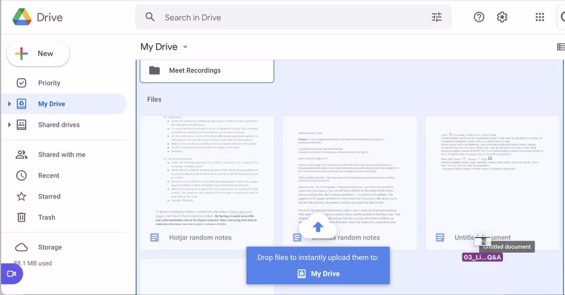
Task: Open the Storage page
Action: pos(64,247)
